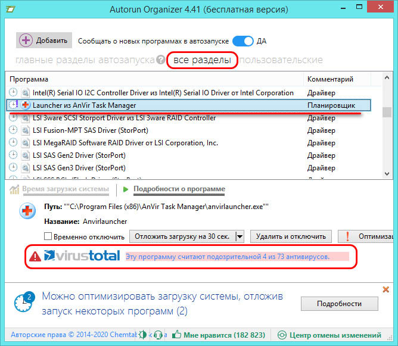Select LSI Fusion-MPT SAS Driver row
Image resolution: width=398 pixels, height=346 pixels.
point(188,130)
